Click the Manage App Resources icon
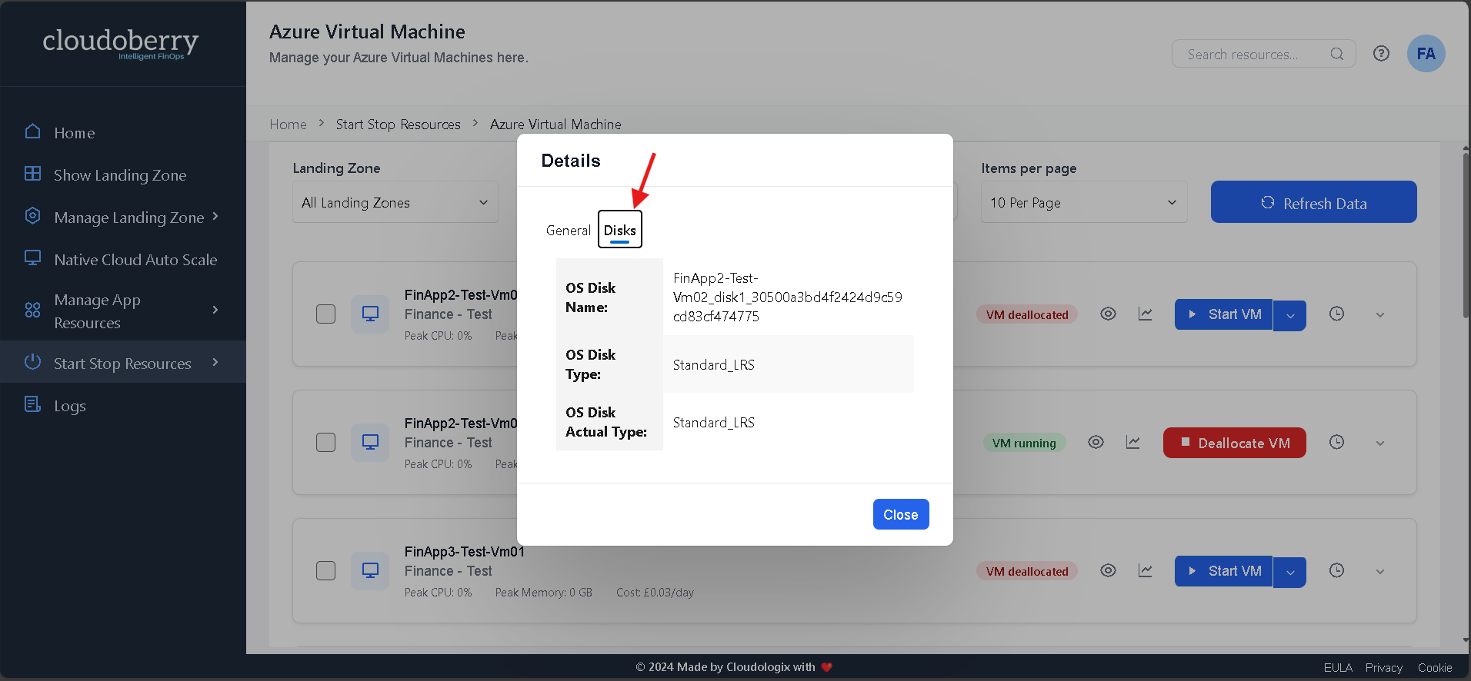The image size is (1471, 681). tap(32, 310)
